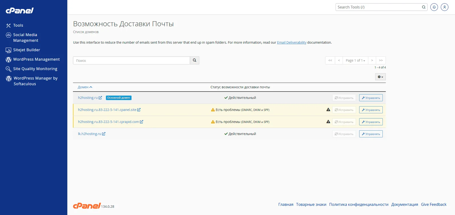Image resolution: width=455 pixels, height=215 pixels.
Task: Open h2hosting.ru.83-222-5-141.cpanel.site link
Action: click(x=107, y=110)
